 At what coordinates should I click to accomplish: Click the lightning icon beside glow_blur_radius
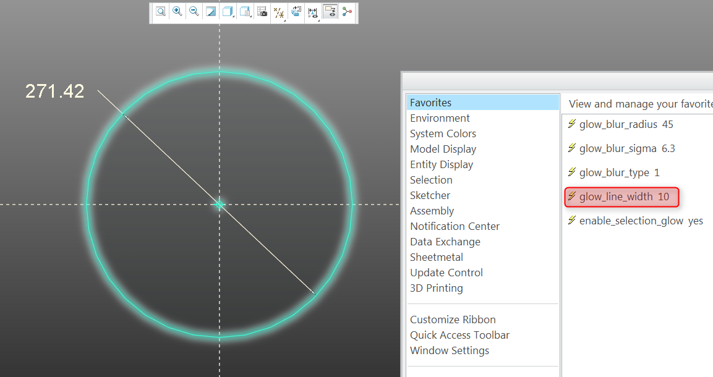coord(572,124)
